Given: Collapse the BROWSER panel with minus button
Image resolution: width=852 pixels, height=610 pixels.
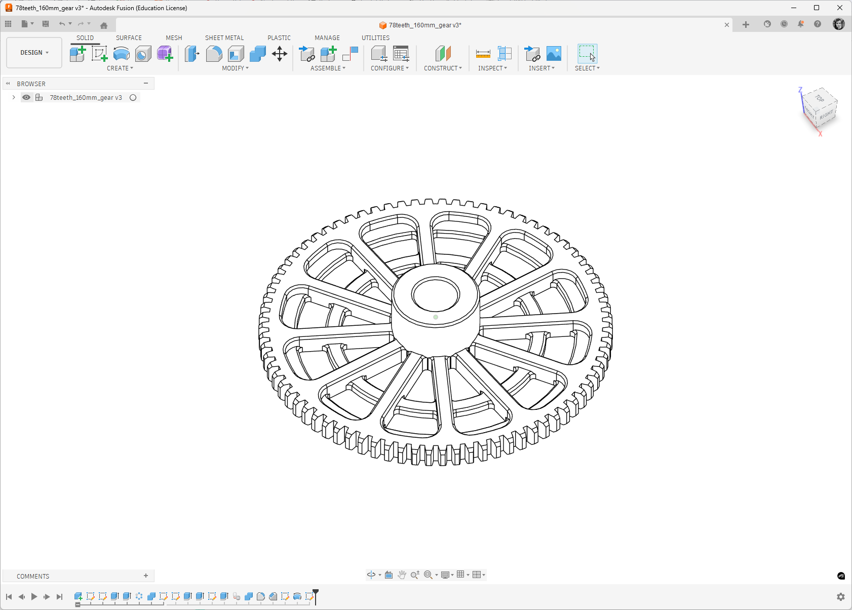Looking at the screenshot, I should coord(146,83).
